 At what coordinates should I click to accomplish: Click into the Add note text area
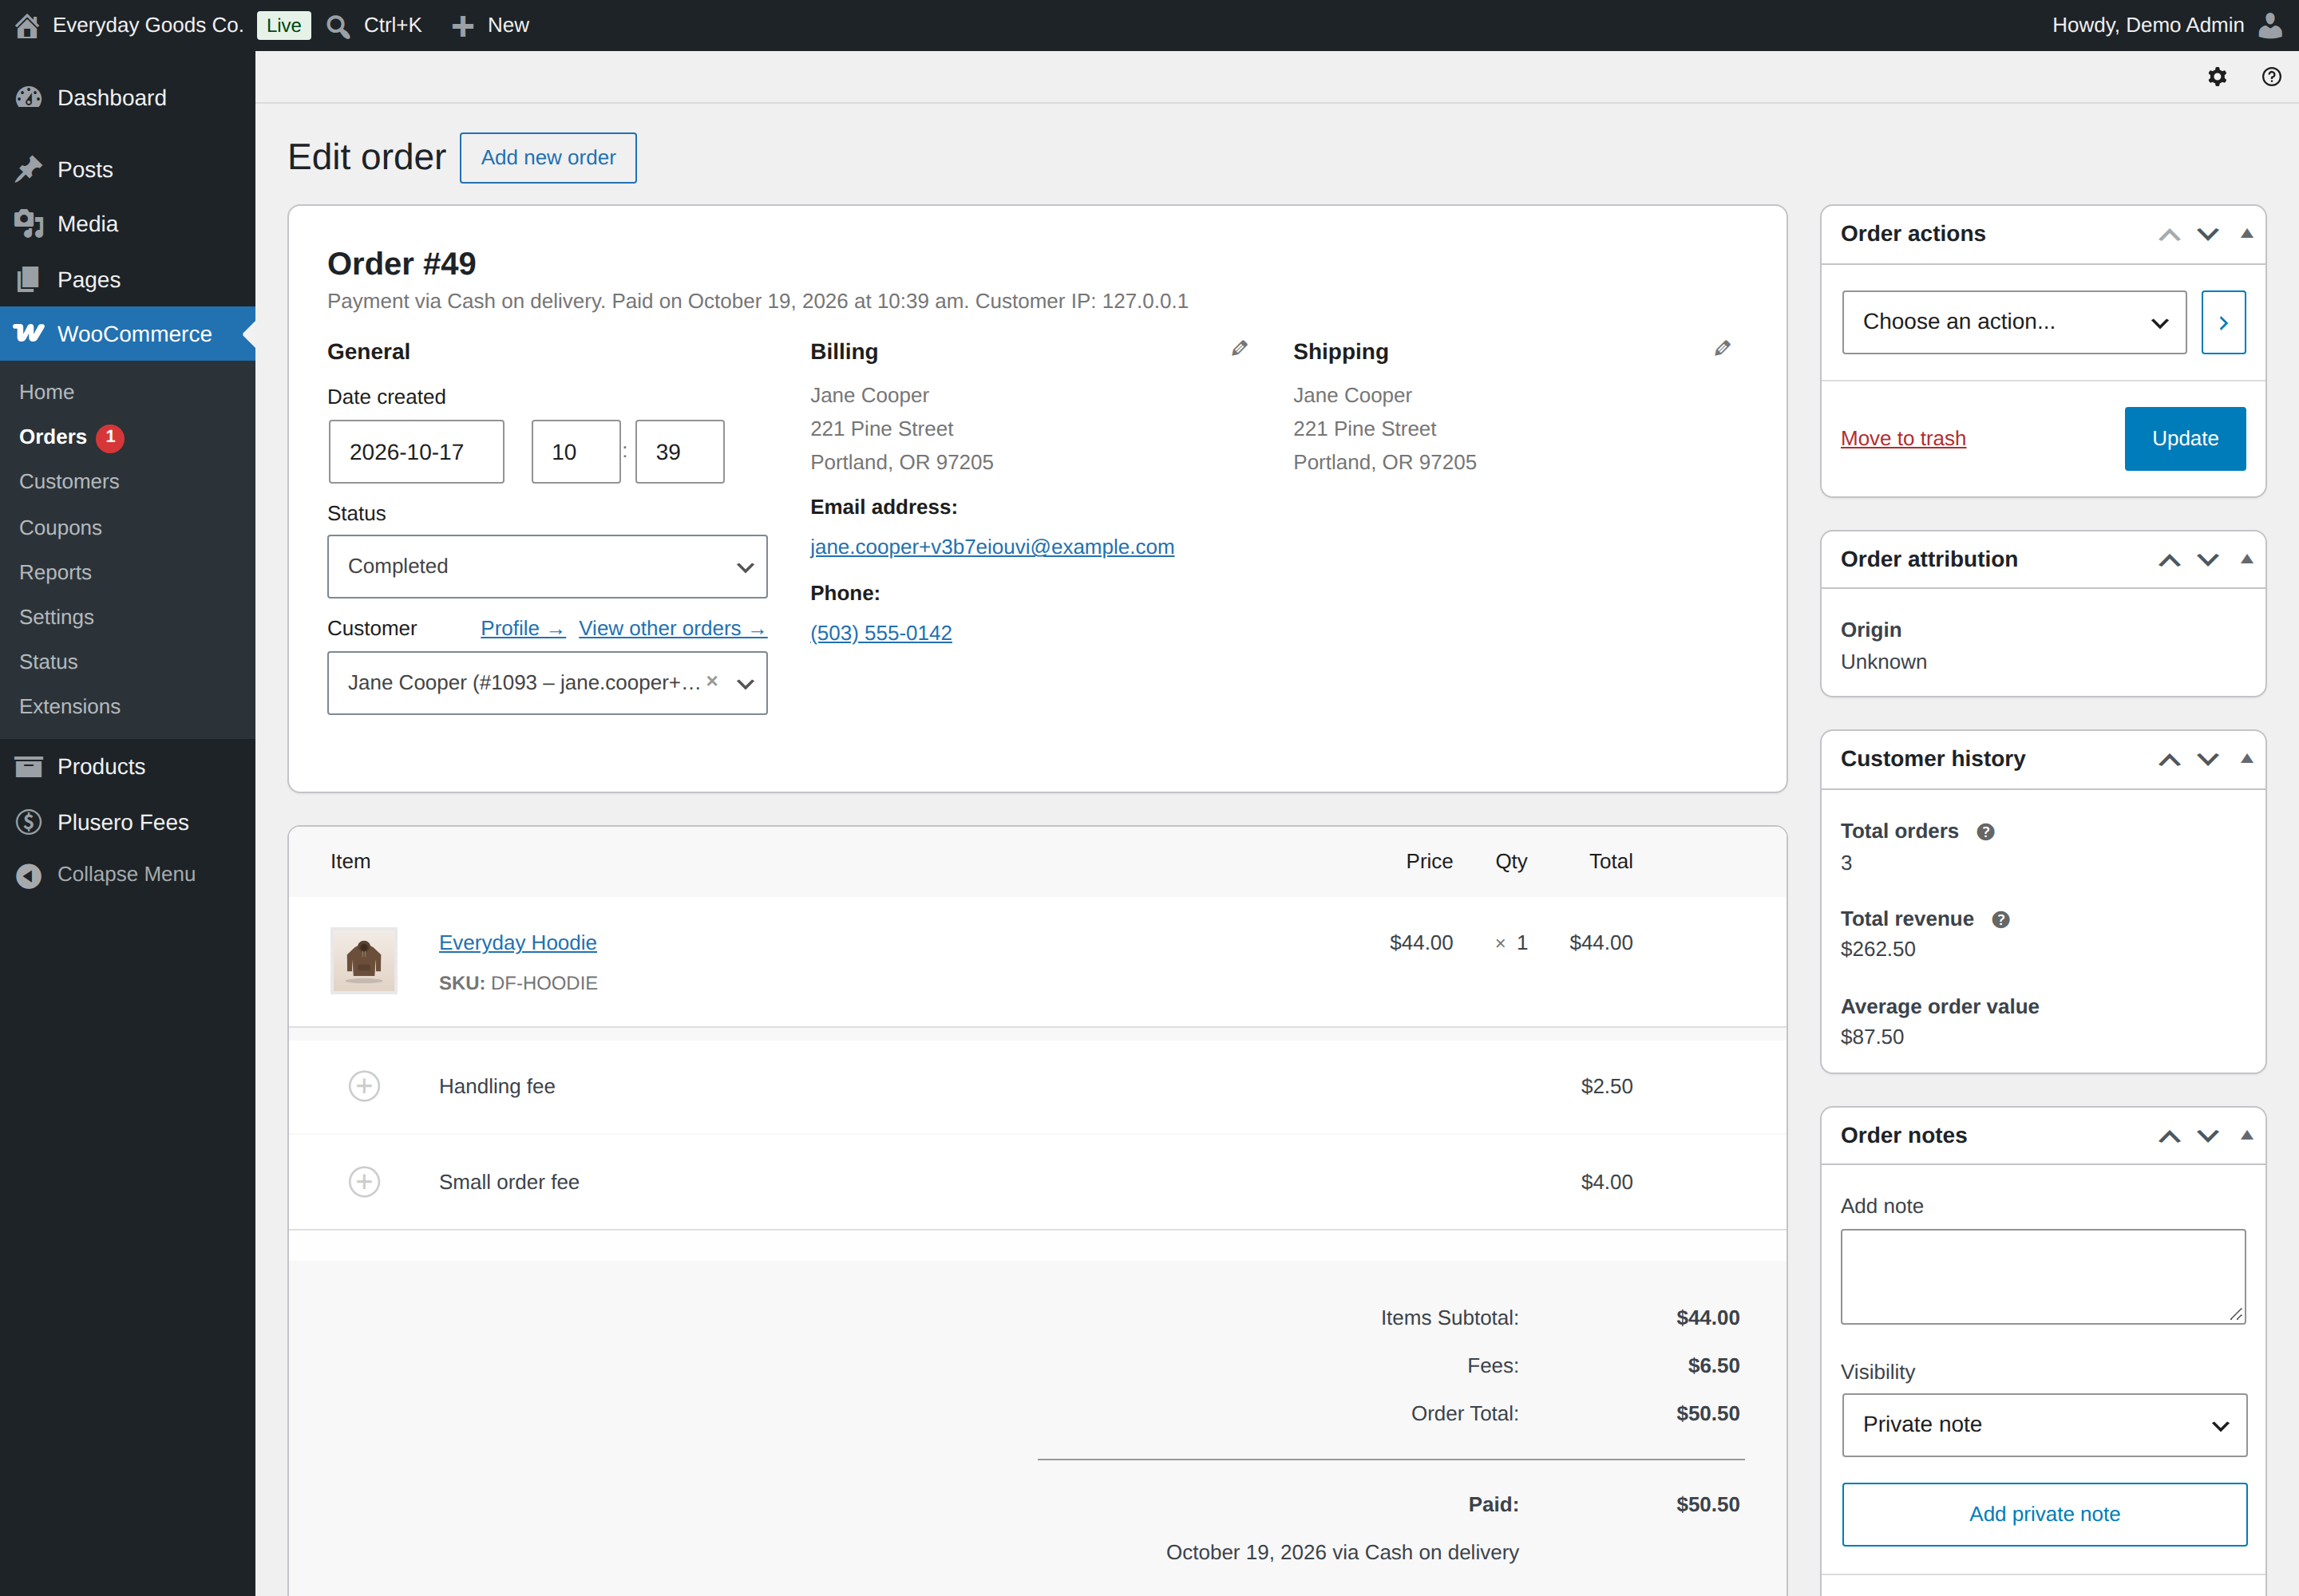click(x=2043, y=1277)
